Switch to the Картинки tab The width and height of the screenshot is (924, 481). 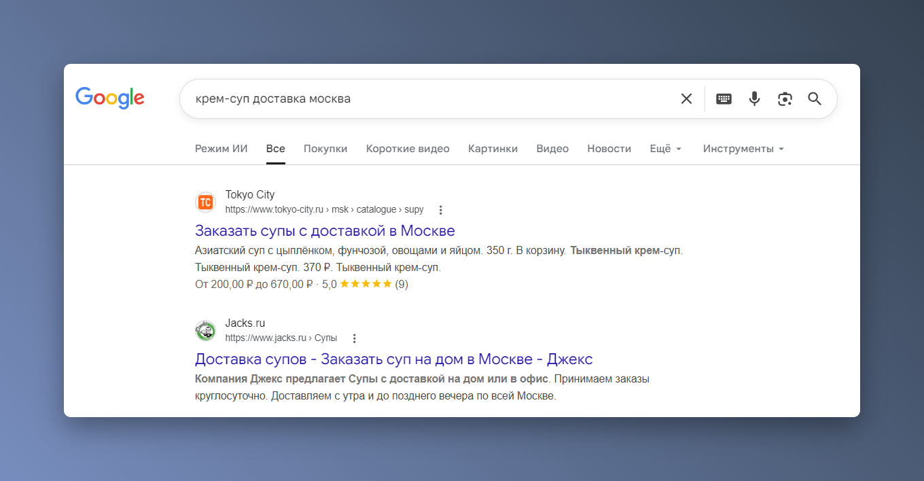point(493,149)
